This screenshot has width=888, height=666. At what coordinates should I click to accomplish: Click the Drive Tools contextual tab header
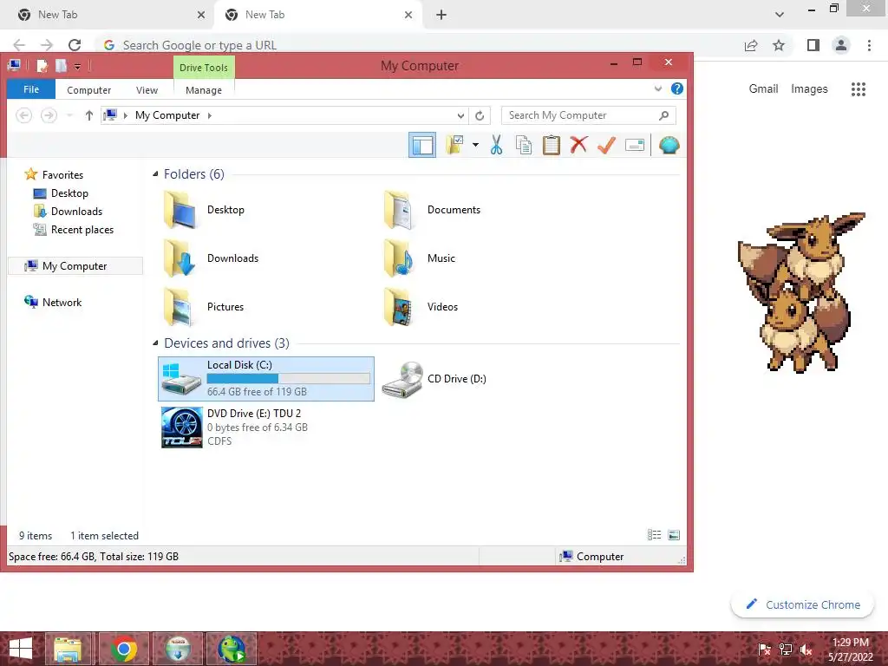pyautogui.click(x=203, y=68)
